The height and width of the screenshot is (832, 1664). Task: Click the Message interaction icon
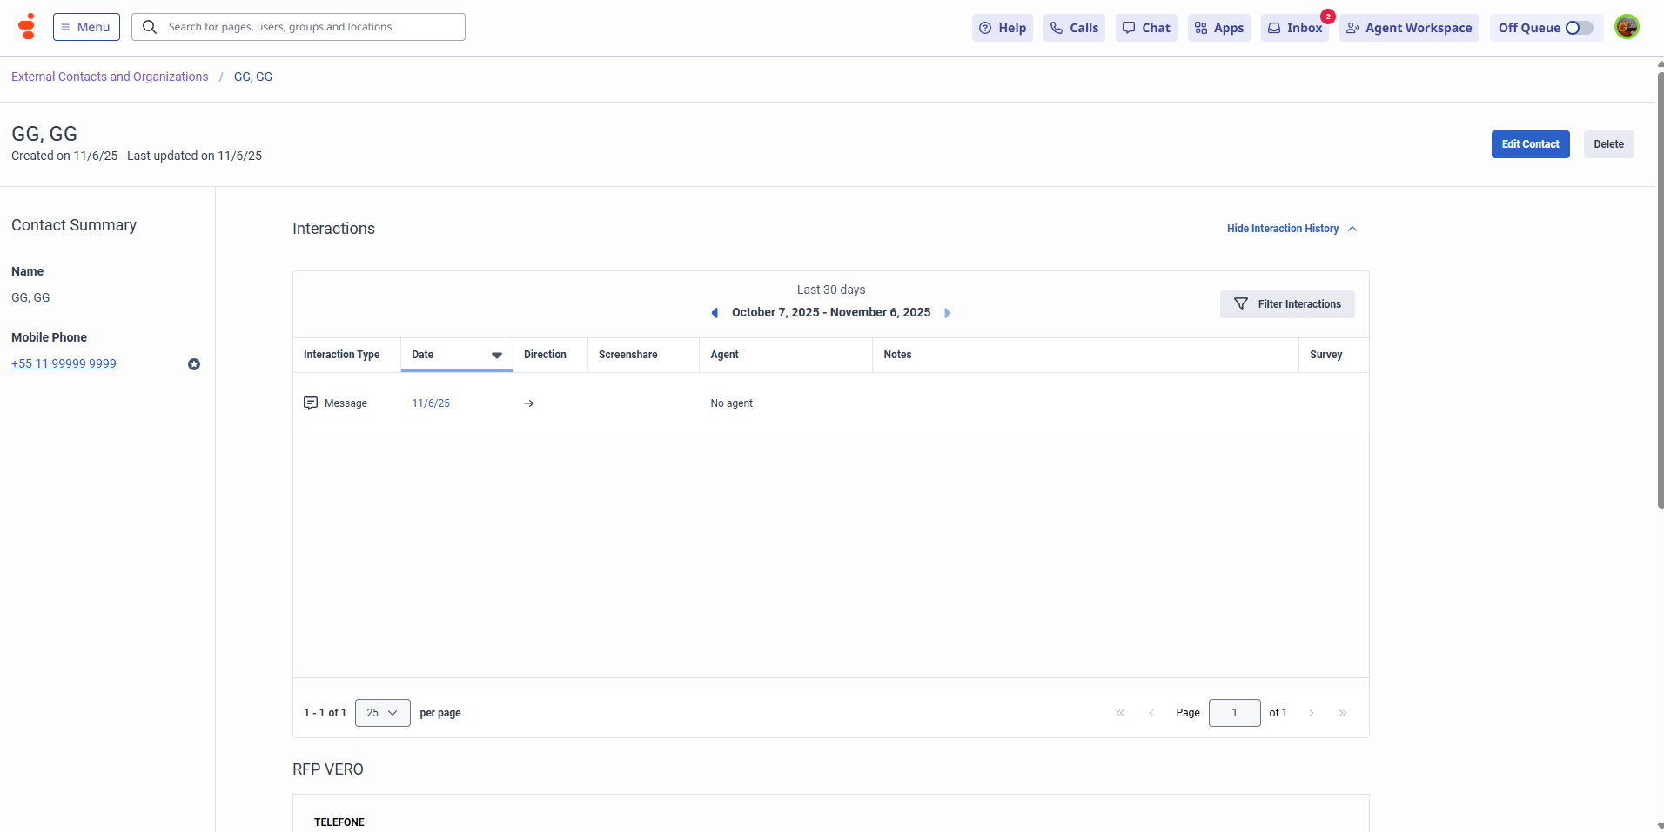[311, 403]
